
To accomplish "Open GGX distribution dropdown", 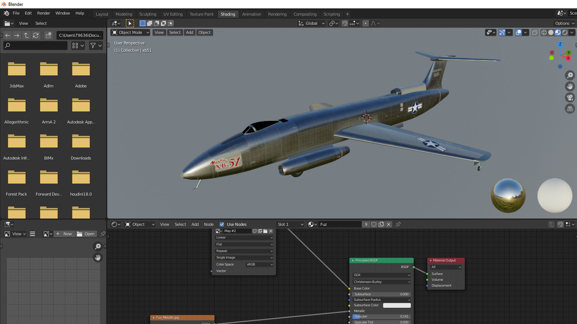I will (381, 275).
